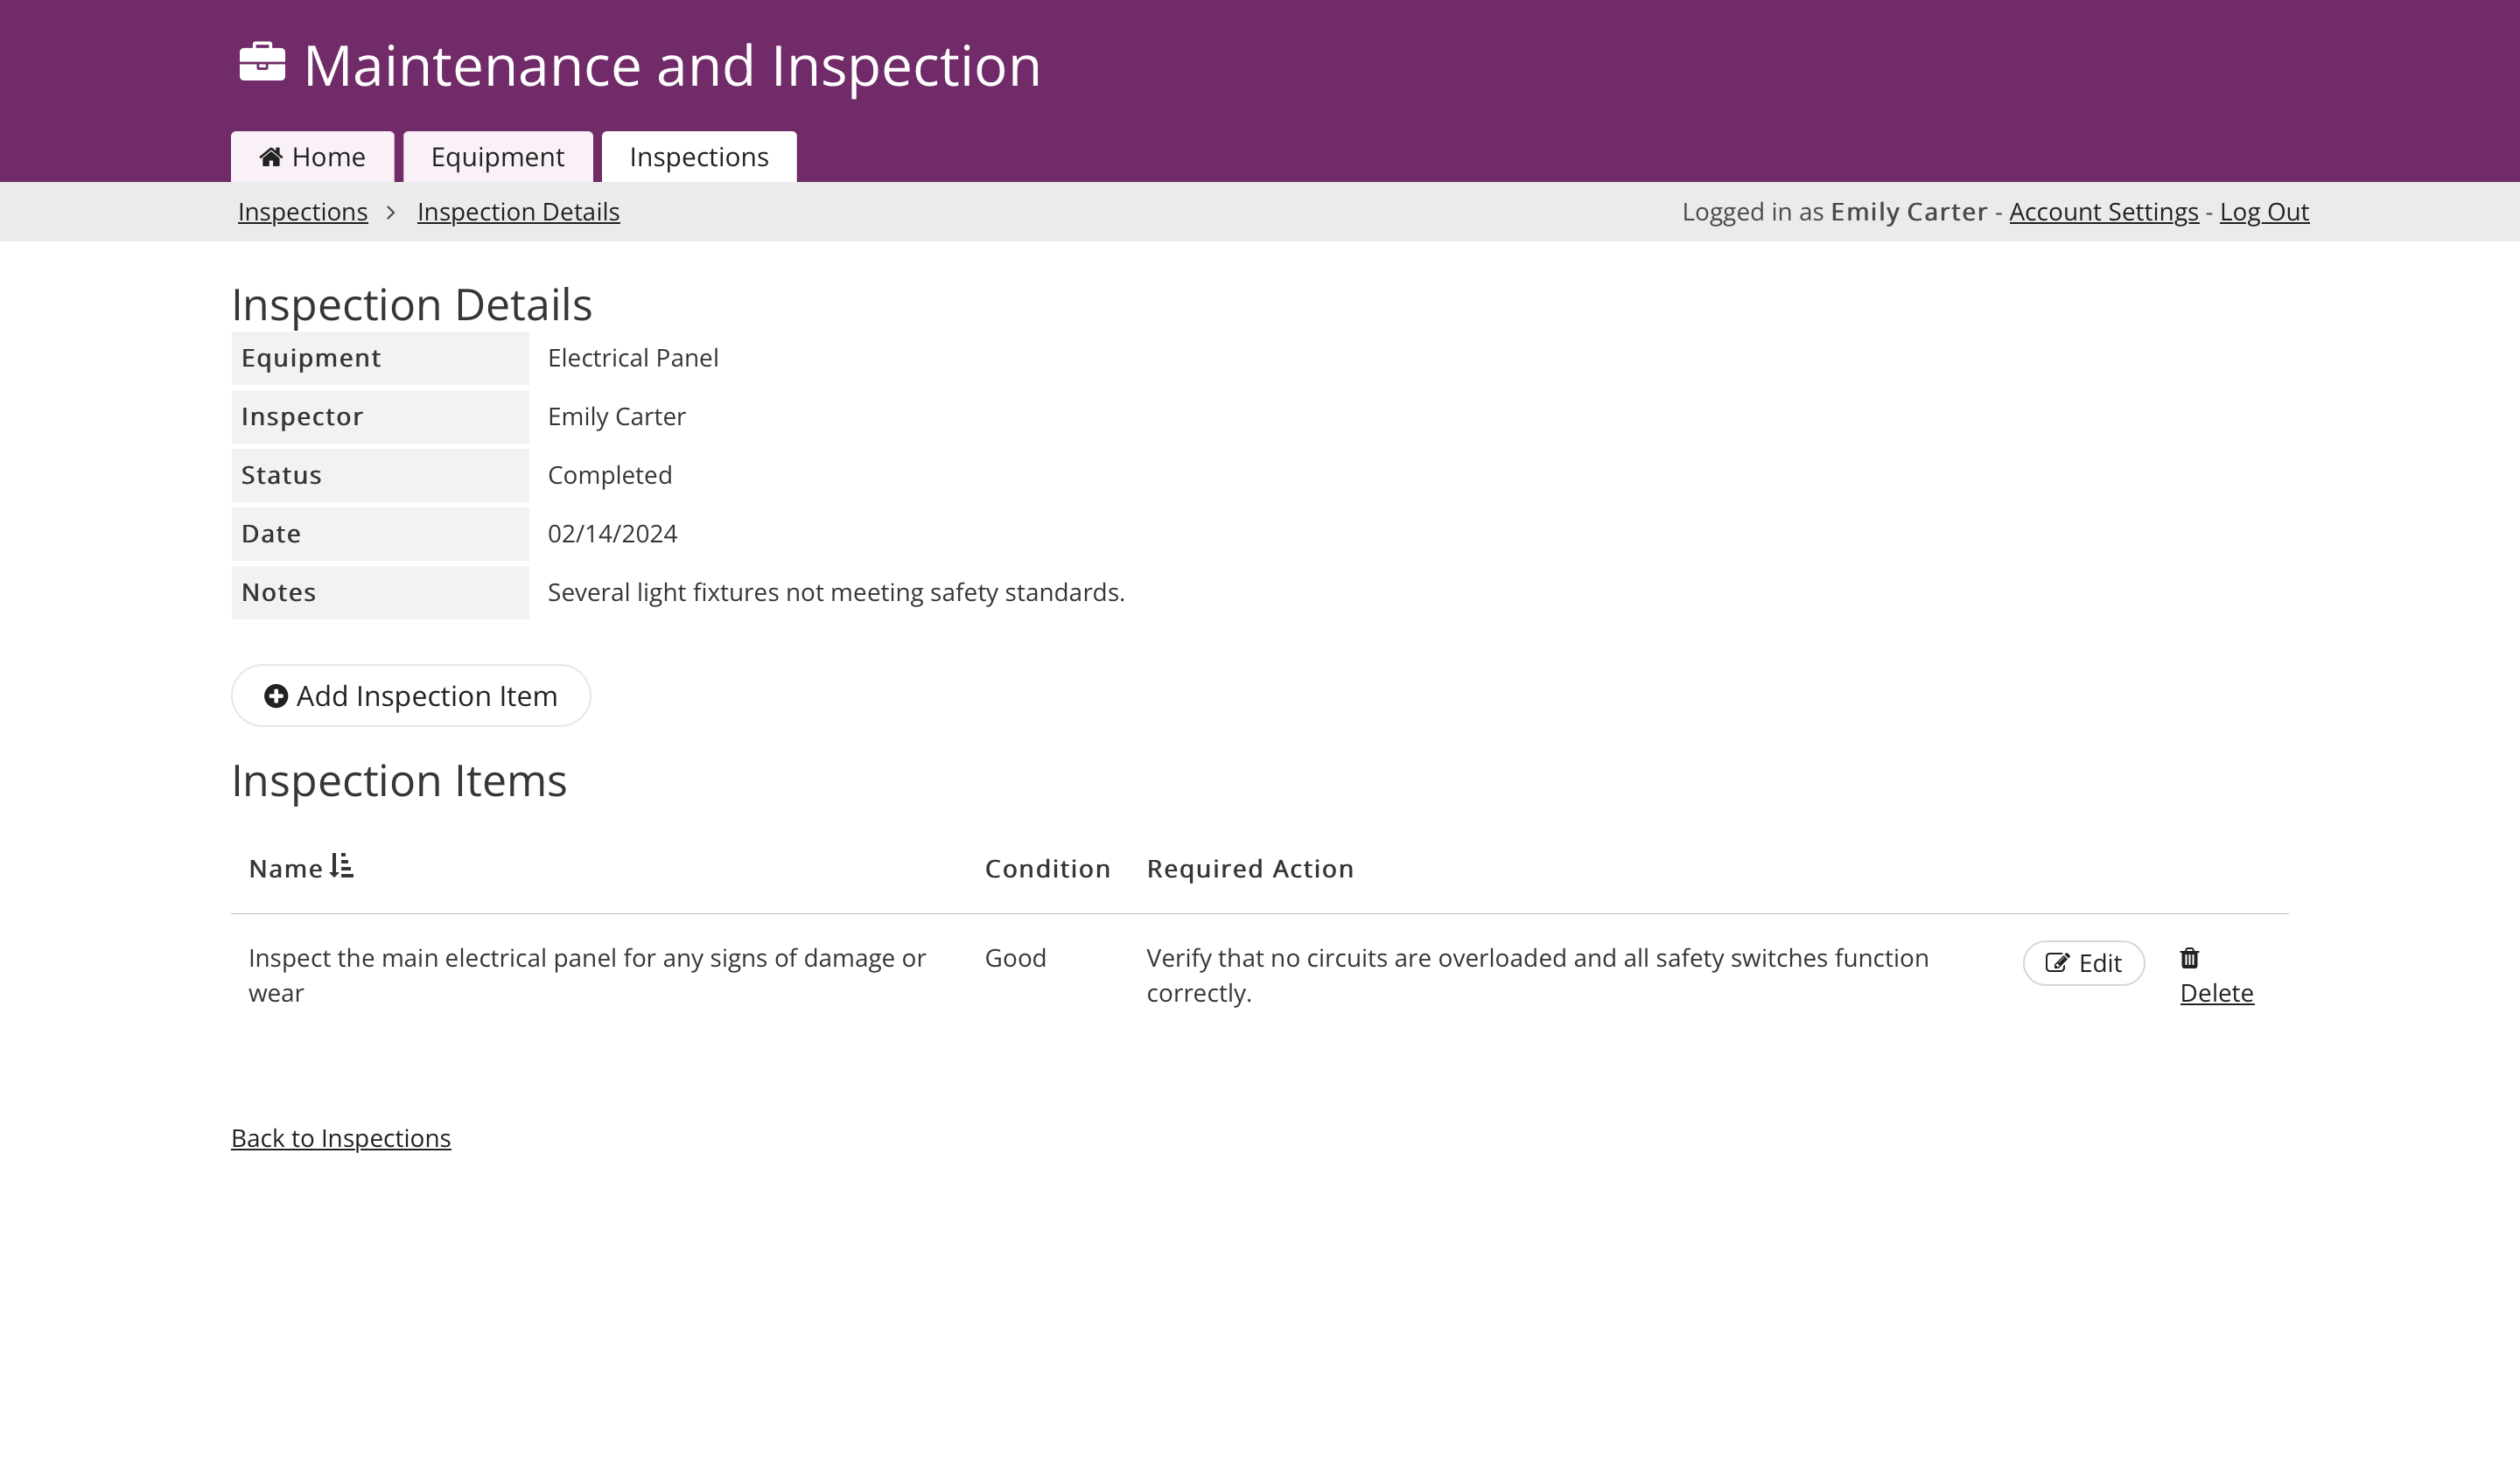Click the plus circle icon
The width and height of the screenshot is (2520, 1482).
coord(276,696)
